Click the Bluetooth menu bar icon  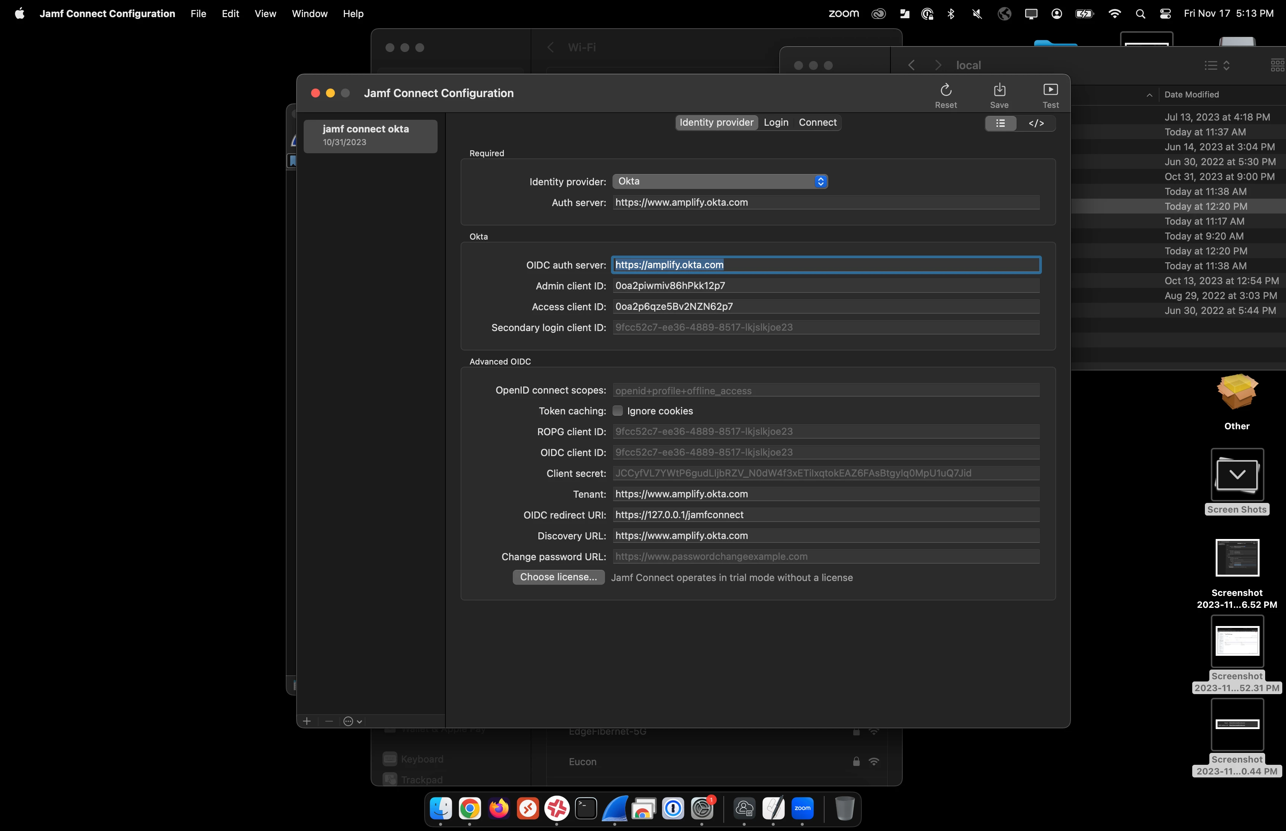pos(951,13)
